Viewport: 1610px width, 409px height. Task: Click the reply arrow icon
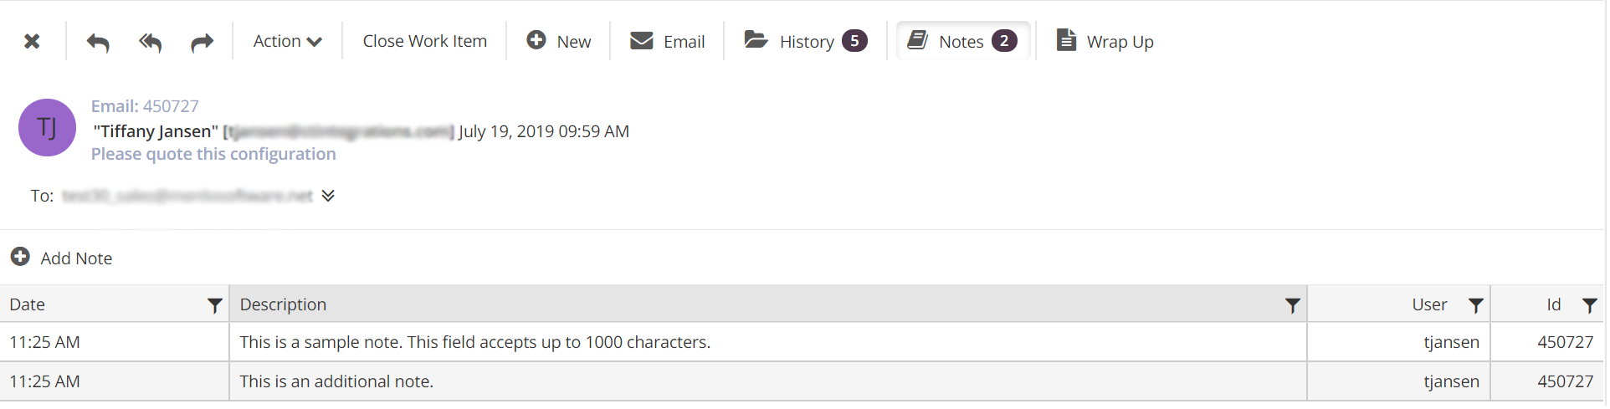[x=98, y=42]
